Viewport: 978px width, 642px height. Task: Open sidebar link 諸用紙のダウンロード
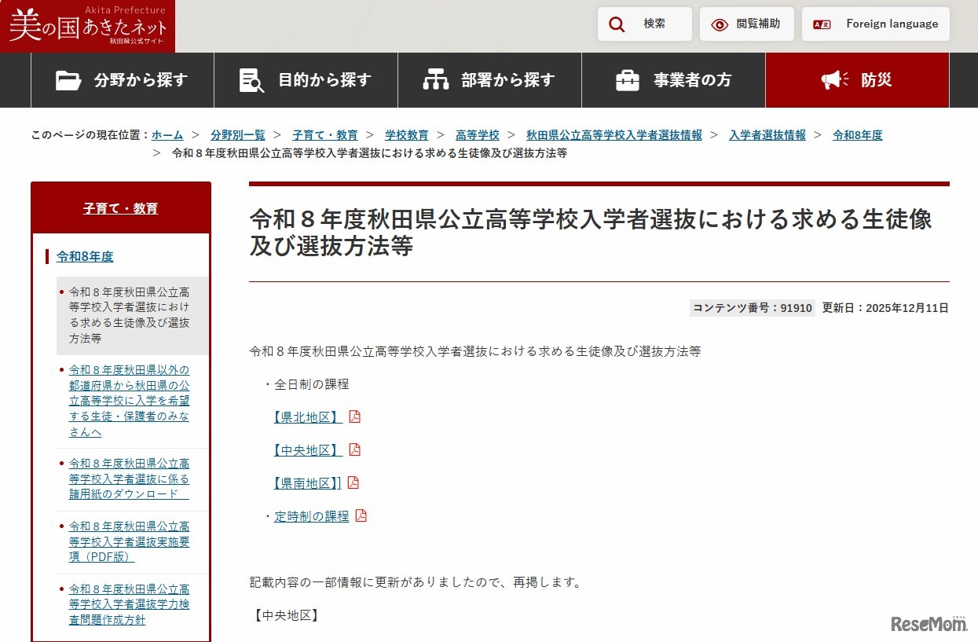130,479
